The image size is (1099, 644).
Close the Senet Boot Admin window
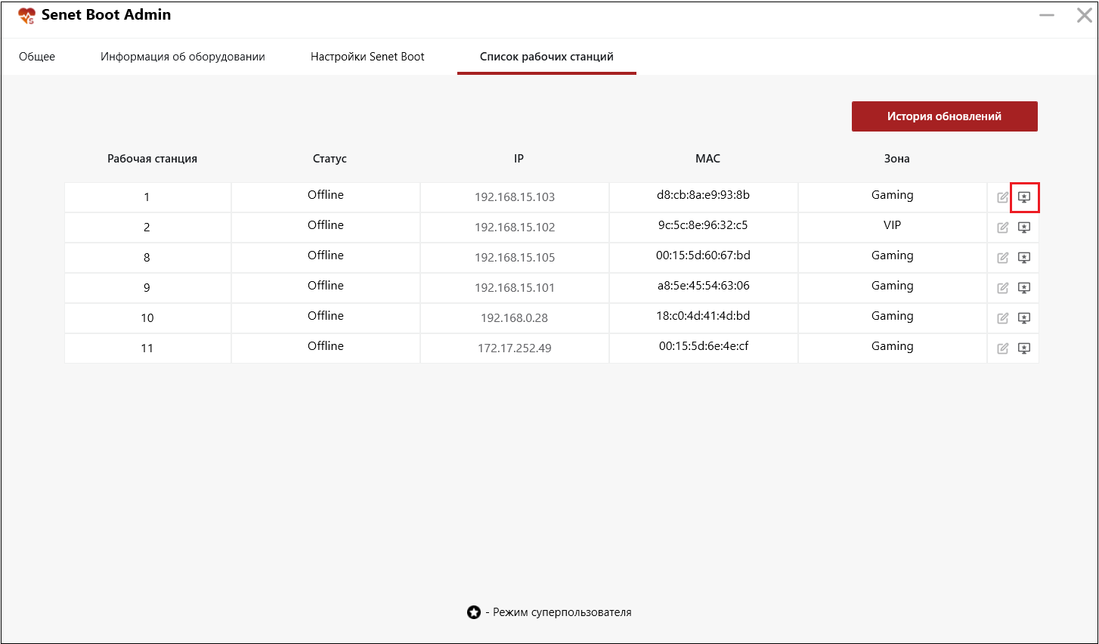tap(1084, 15)
